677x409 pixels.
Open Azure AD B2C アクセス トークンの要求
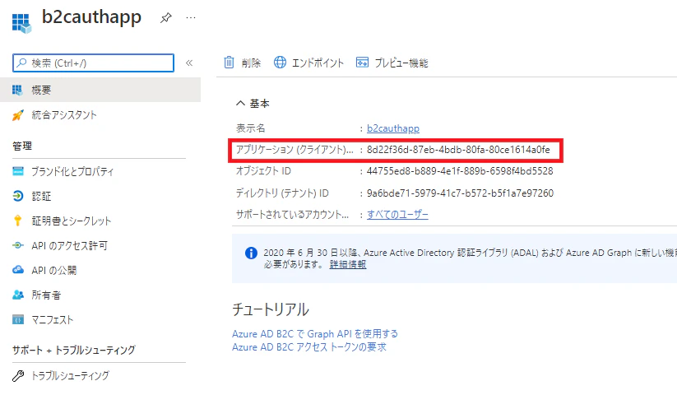pos(309,346)
